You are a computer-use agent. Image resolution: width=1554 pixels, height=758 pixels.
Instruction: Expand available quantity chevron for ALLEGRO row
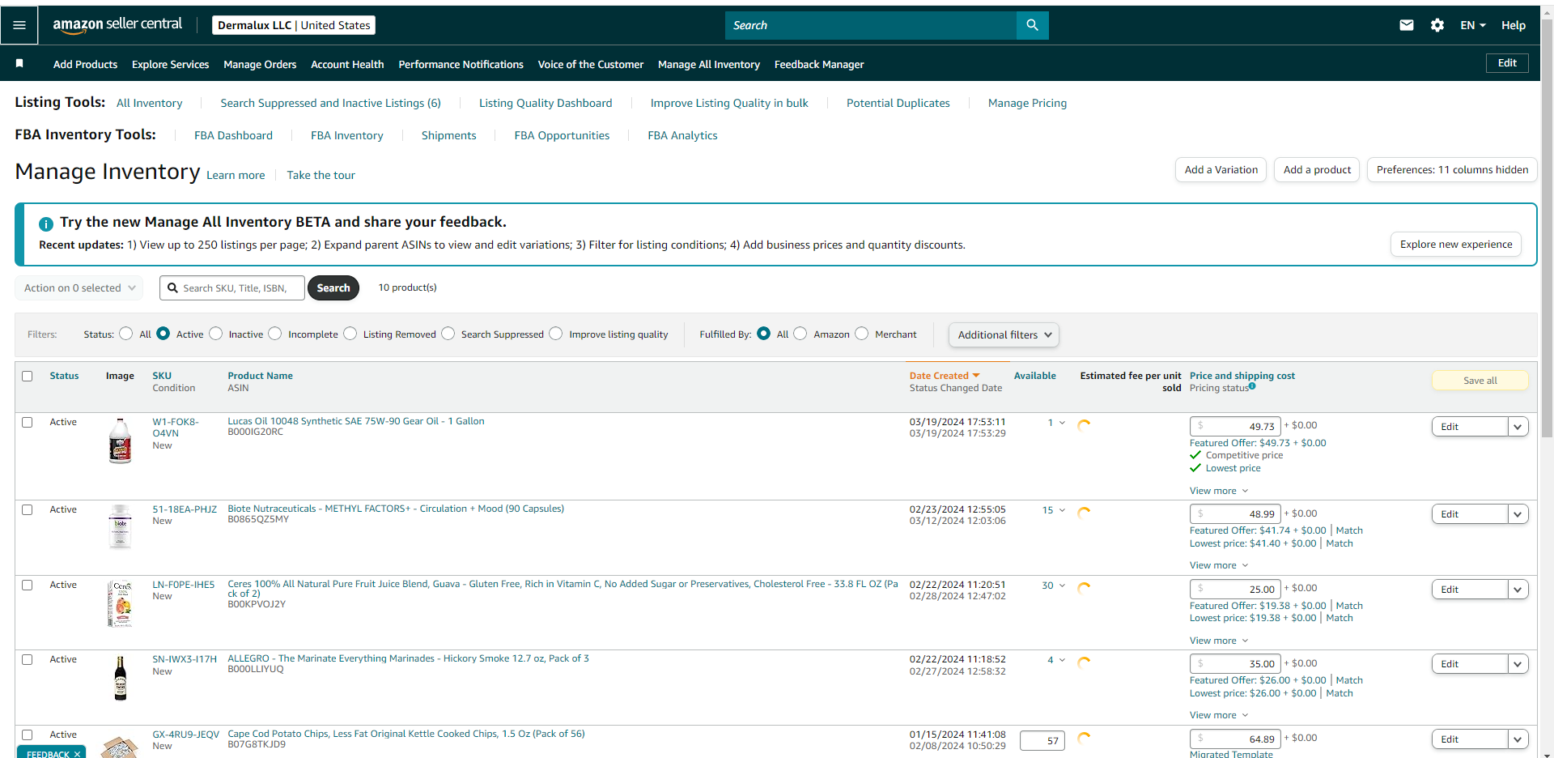click(x=1063, y=660)
